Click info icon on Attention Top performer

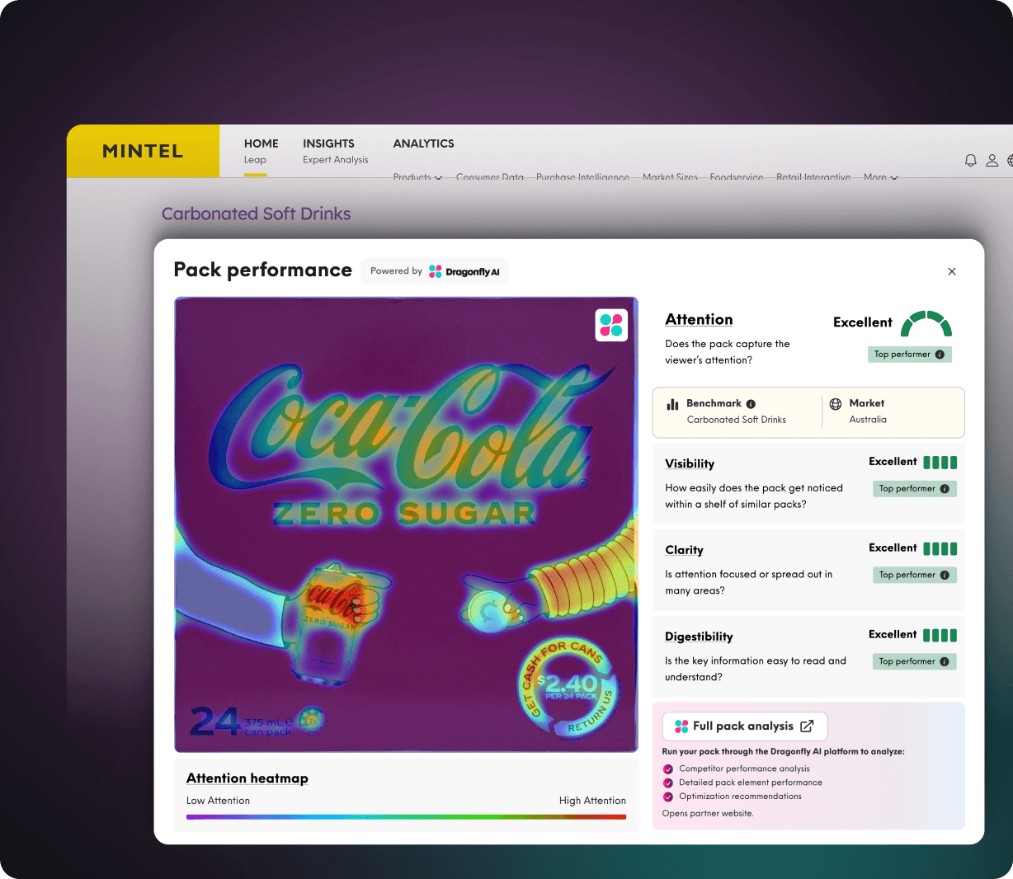click(x=940, y=355)
